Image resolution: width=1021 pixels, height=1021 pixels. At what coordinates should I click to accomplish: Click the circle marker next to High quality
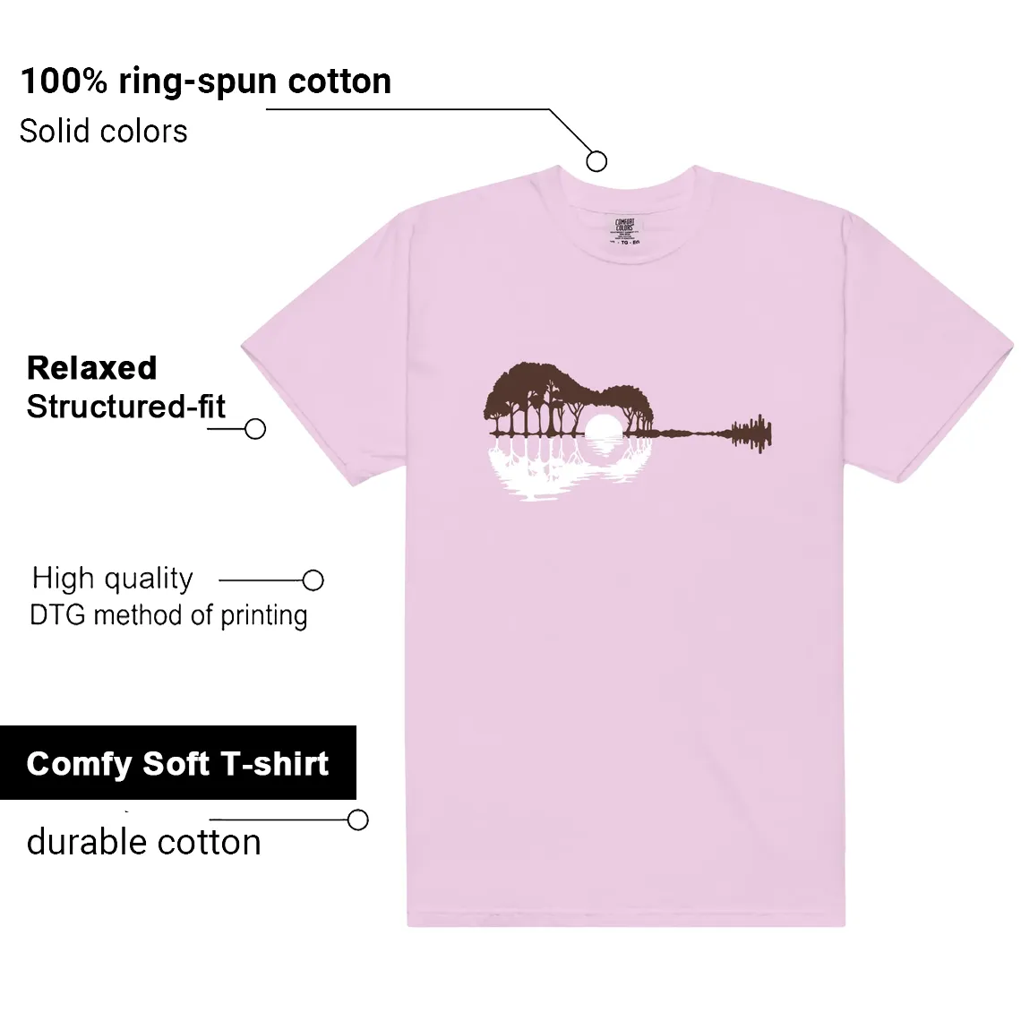(x=313, y=580)
